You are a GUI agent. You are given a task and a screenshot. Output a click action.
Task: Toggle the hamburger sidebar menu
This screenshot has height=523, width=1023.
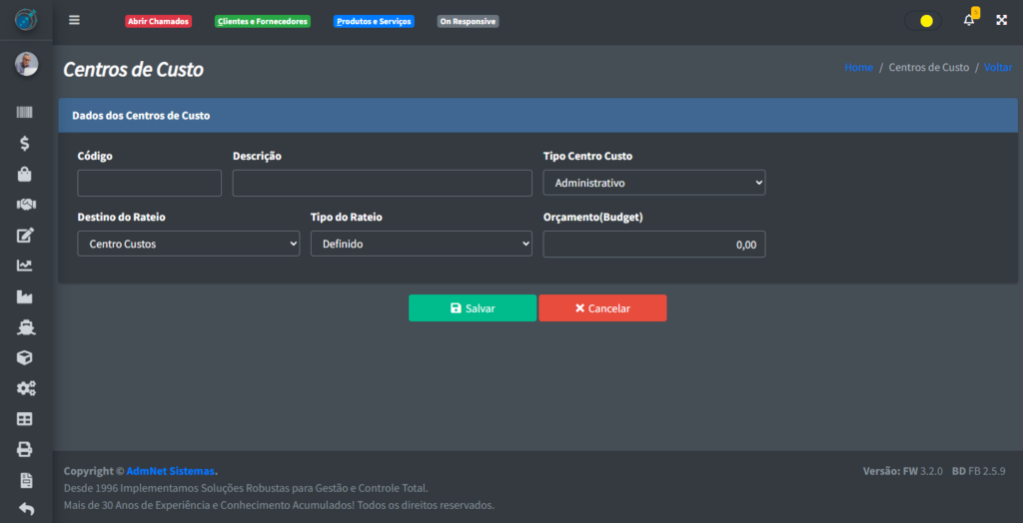click(x=74, y=20)
